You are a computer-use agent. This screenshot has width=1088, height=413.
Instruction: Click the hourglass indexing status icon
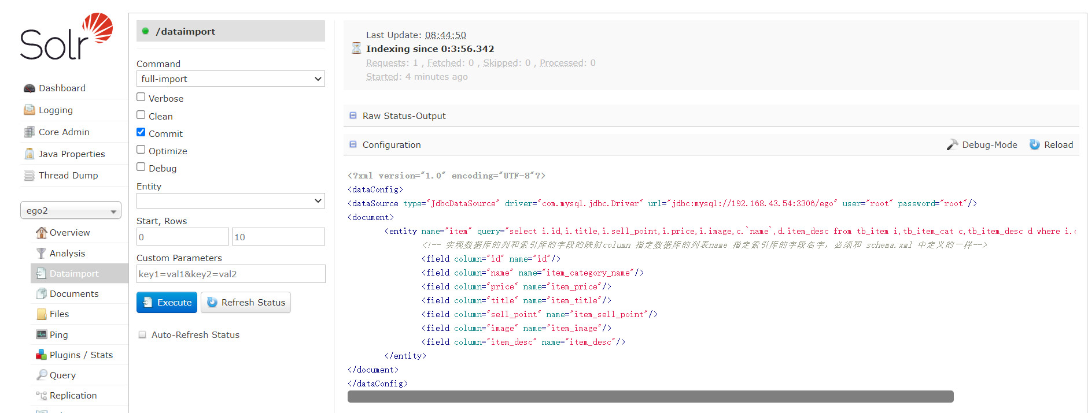tap(356, 48)
